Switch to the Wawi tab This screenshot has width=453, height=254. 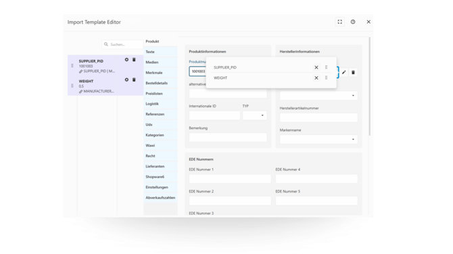(x=161, y=145)
